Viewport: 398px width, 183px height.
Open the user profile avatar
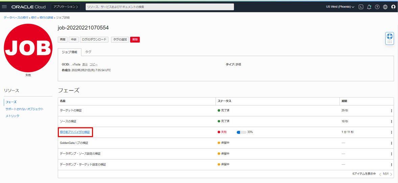click(393, 7)
